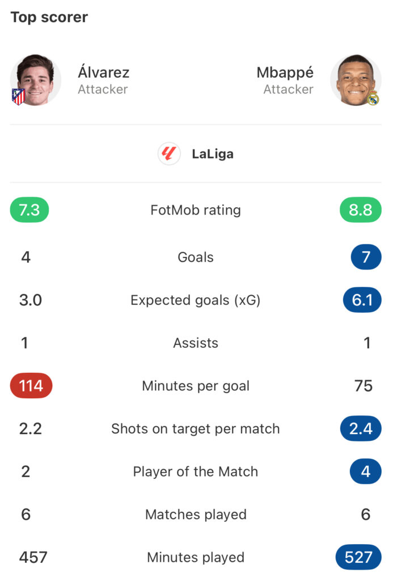Click the blue 527 minutes badge
The width and height of the screenshot is (393, 581).
click(358, 557)
